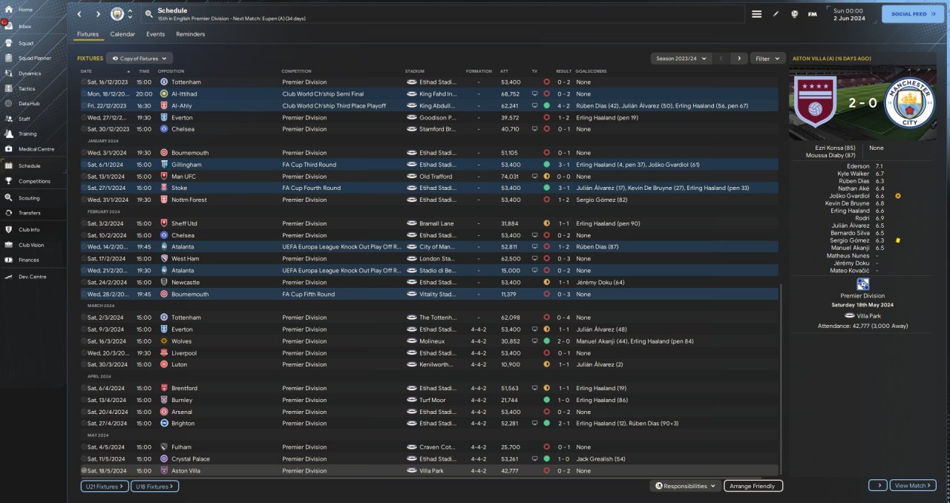Open the hamburger menu in the top bar

pyautogui.click(x=756, y=14)
